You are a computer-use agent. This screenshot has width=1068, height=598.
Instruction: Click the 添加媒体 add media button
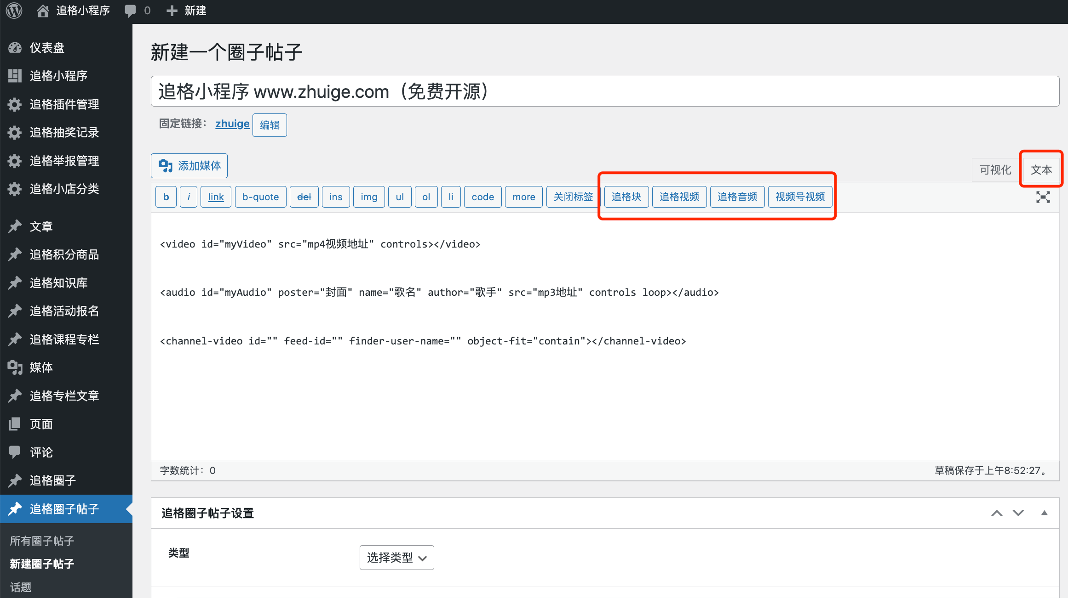coord(189,166)
